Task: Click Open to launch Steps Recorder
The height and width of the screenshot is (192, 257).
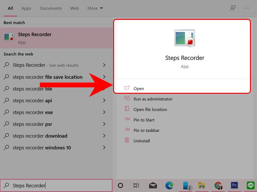Action: 139,89
